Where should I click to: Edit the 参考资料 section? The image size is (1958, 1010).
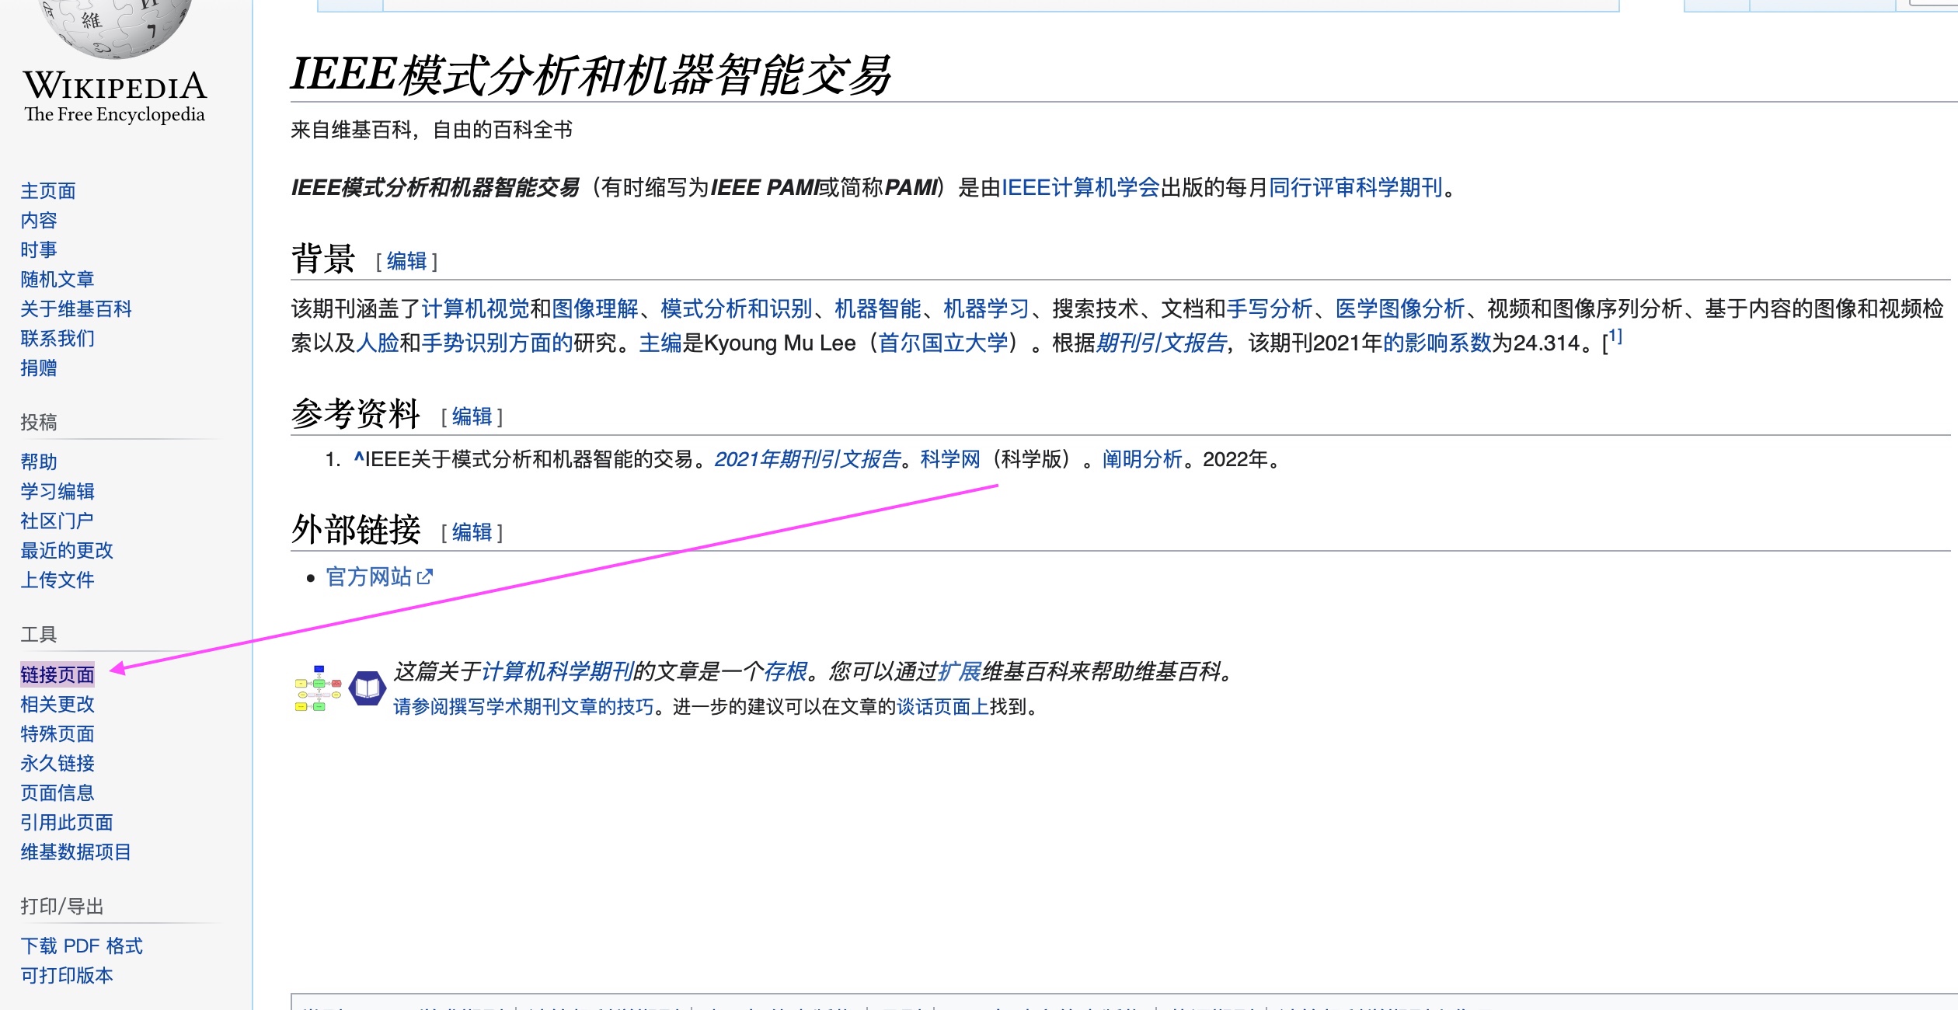(472, 416)
